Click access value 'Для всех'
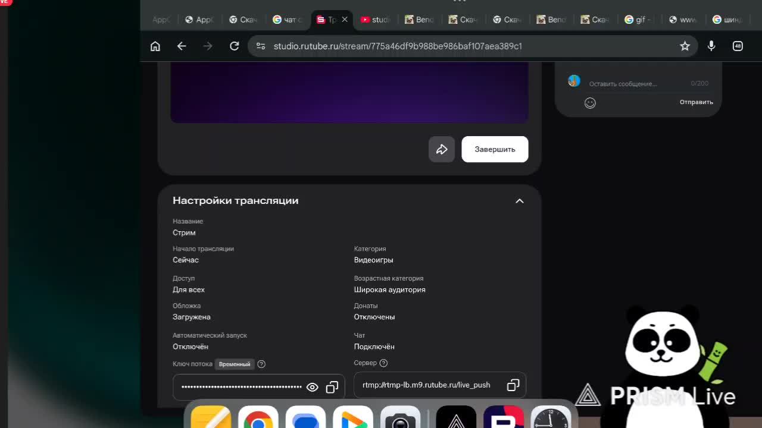The image size is (762, 428). 189,289
